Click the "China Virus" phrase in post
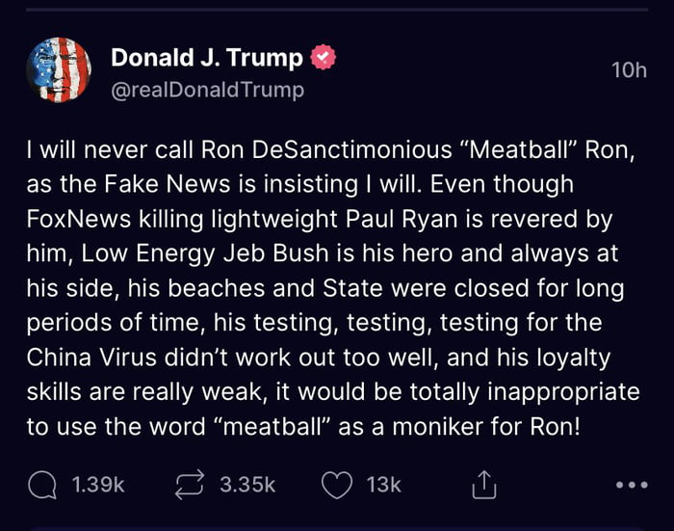 pyautogui.click(x=91, y=358)
